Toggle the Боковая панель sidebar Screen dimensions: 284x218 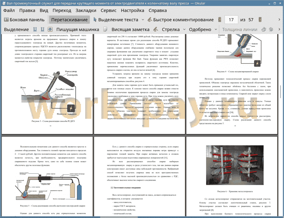tap(24, 20)
